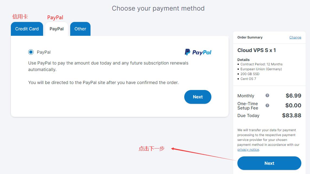Open the PayPal payment tab
The height and width of the screenshot is (174, 310).
click(x=57, y=29)
